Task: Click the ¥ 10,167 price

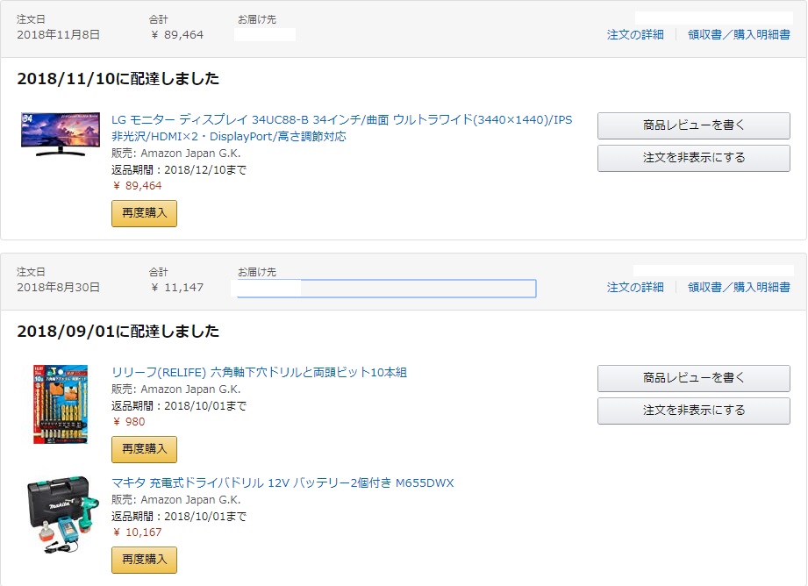Action: click(x=137, y=532)
